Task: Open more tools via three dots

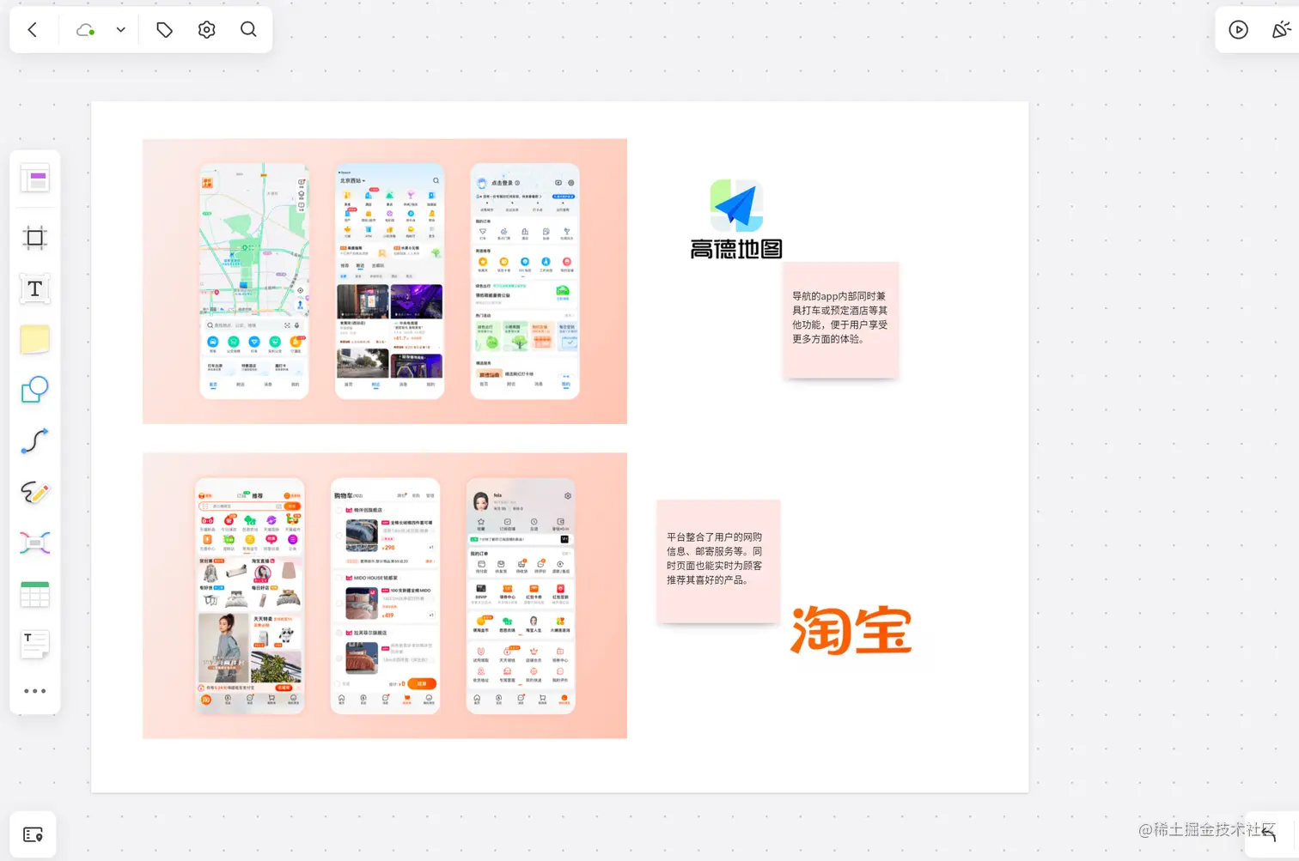Action: (35, 691)
